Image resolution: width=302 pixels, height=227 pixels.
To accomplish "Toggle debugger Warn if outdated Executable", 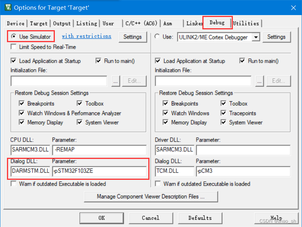I will click(x=158, y=184).
